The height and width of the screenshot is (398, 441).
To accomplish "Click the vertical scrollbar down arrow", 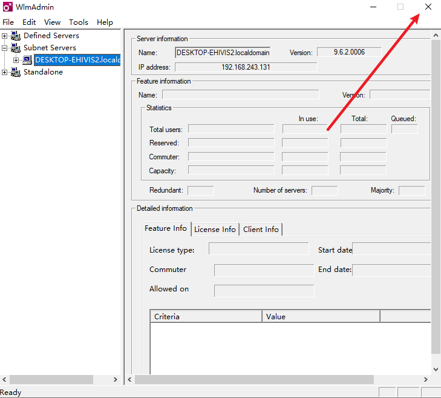I will [436, 368].
